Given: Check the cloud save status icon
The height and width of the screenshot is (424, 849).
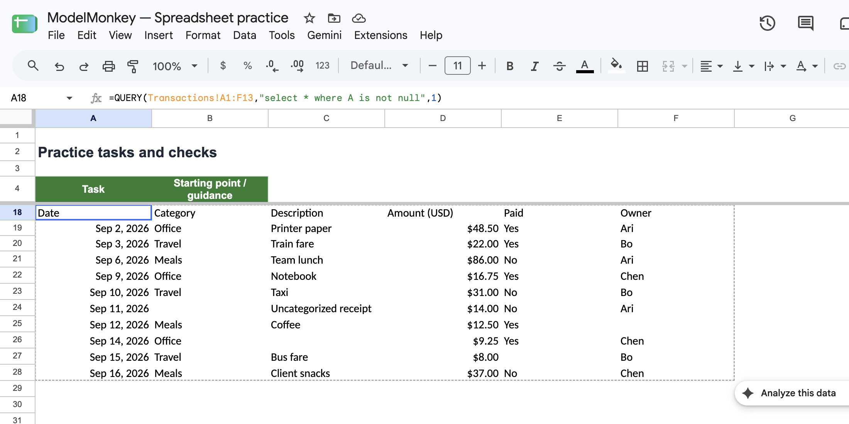Looking at the screenshot, I should (359, 18).
